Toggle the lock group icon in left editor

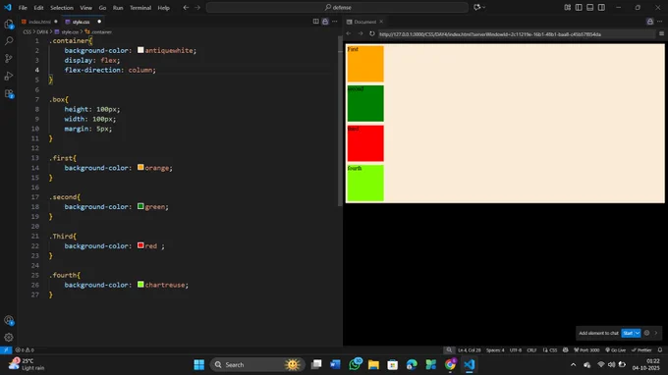click(x=325, y=22)
